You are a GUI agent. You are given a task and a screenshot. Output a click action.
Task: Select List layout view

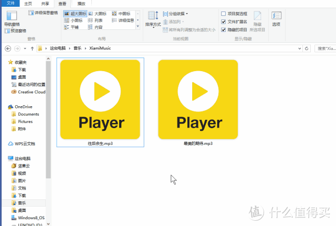coord(96,20)
